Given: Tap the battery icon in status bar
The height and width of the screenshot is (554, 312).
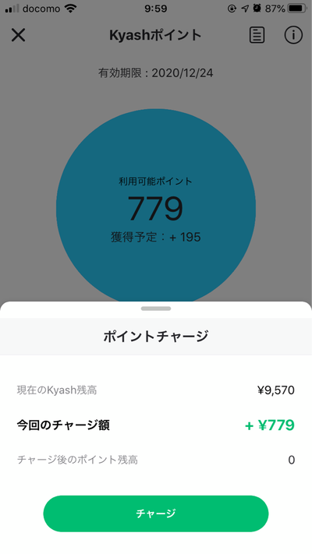Looking at the screenshot, I should coord(296,8).
